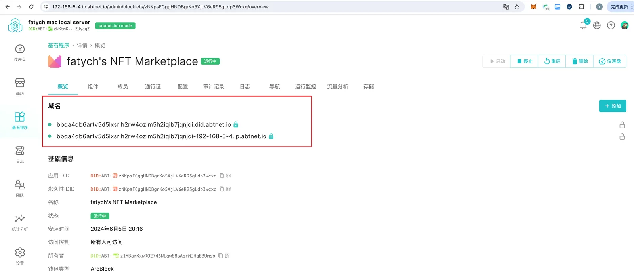The height and width of the screenshot is (271, 634).
Task: Click the NFT Marketplace app logo
Action: pyautogui.click(x=55, y=61)
